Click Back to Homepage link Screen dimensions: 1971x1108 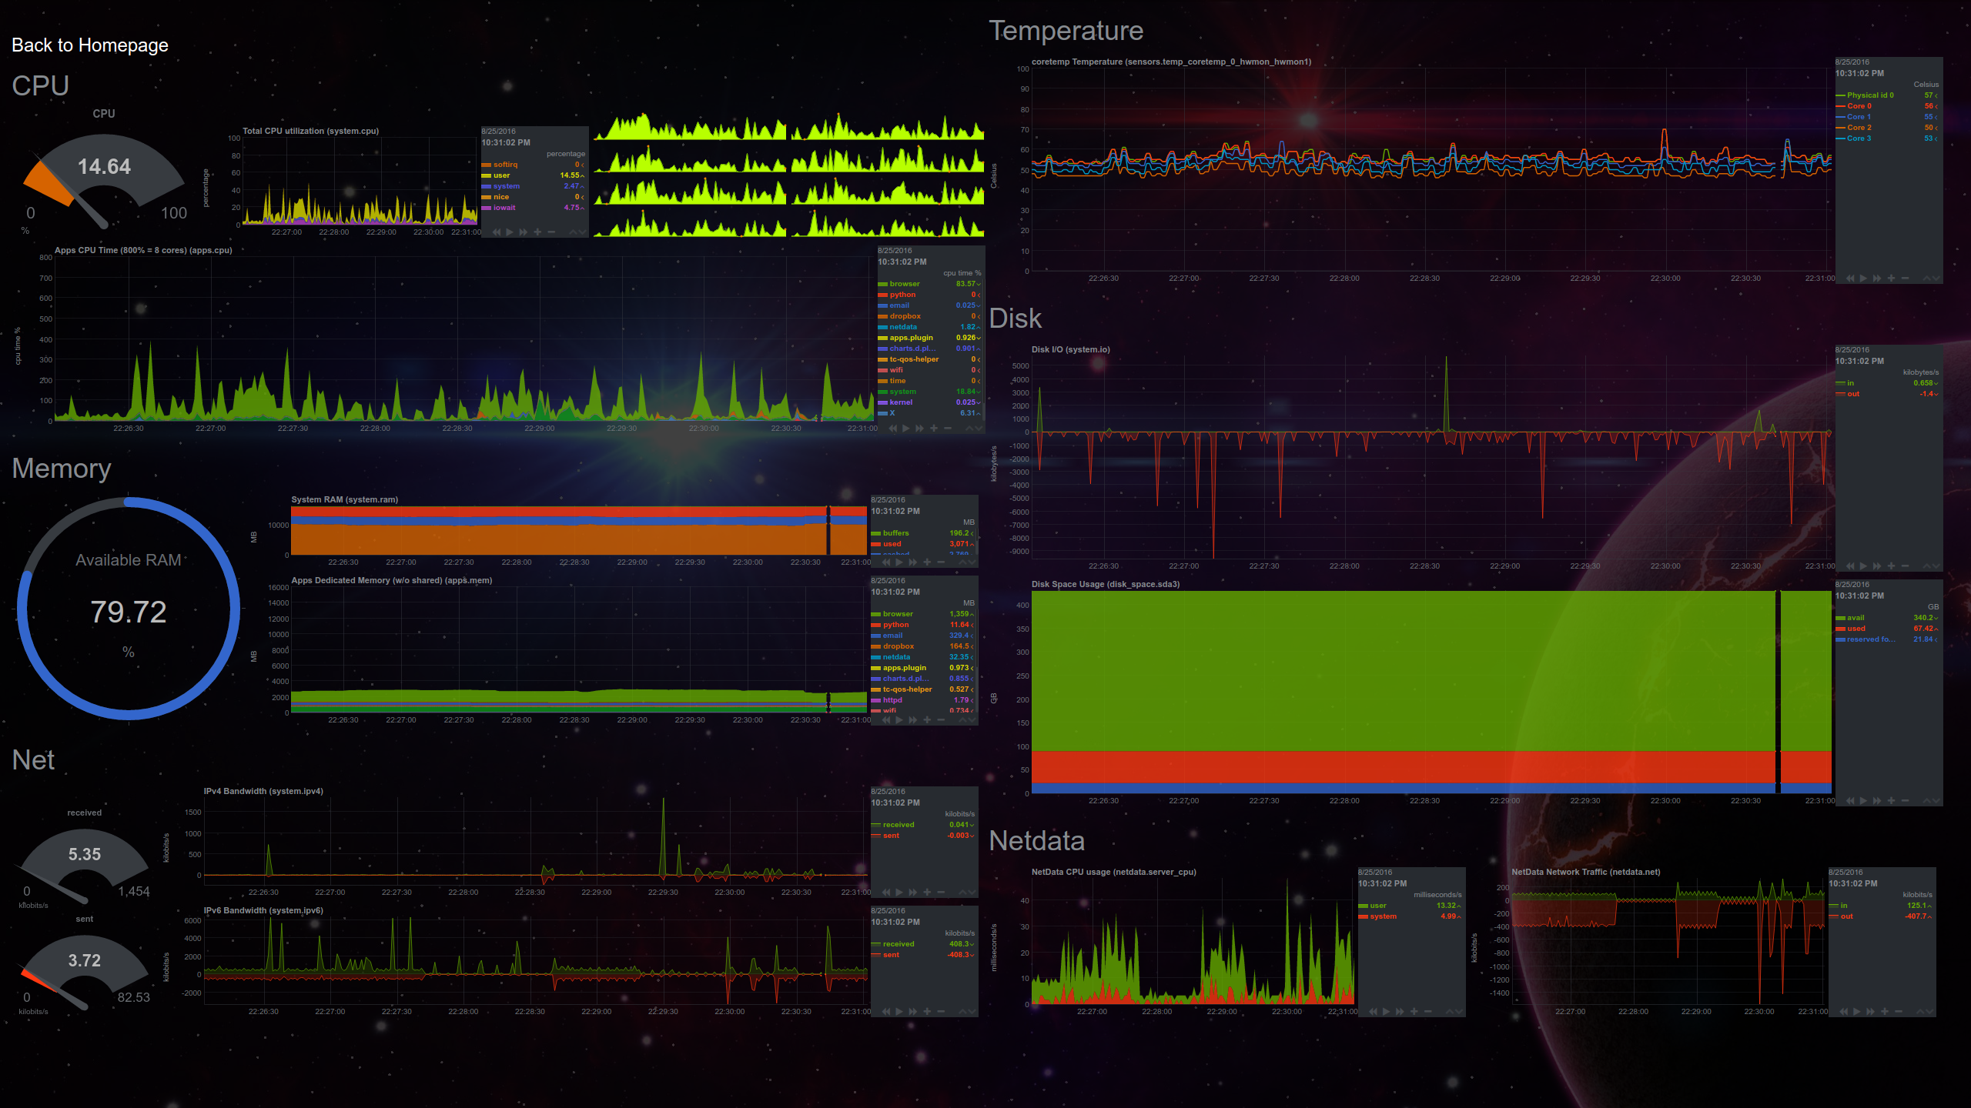[90, 45]
